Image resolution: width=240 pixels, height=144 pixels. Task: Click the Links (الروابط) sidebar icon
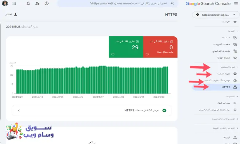pos(235,138)
